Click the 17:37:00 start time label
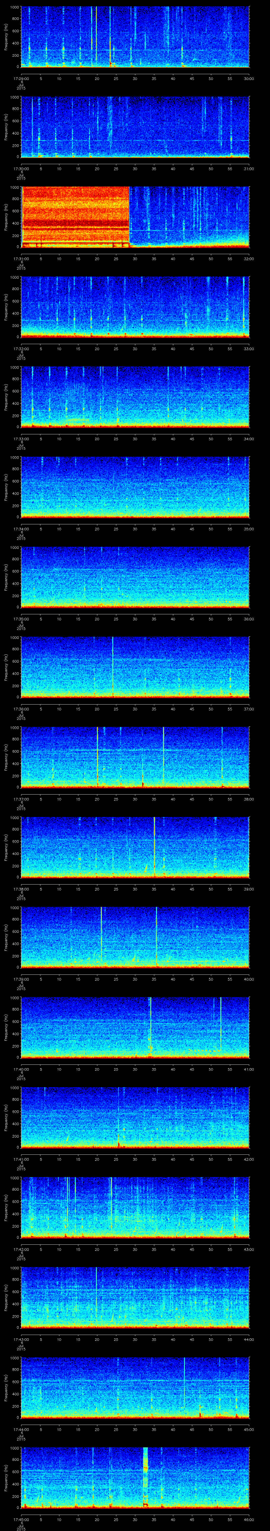The height and width of the screenshot is (1531, 270). (x=21, y=799)
